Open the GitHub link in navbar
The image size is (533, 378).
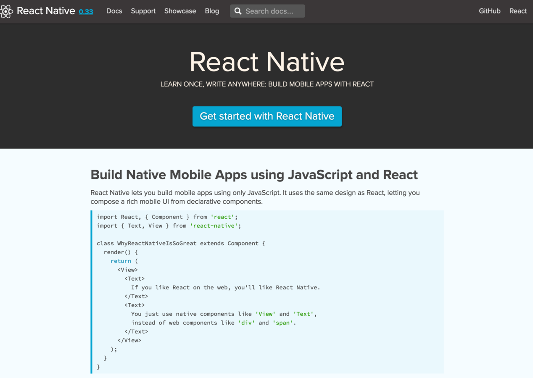[x=490, y=11]
